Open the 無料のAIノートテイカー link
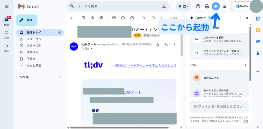Screen dimensions: 263x129 click(146, 66)
